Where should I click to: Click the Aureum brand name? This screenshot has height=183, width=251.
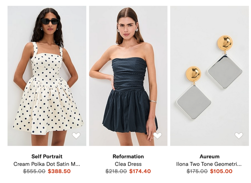pyautogui.click(x=209, y=156)
